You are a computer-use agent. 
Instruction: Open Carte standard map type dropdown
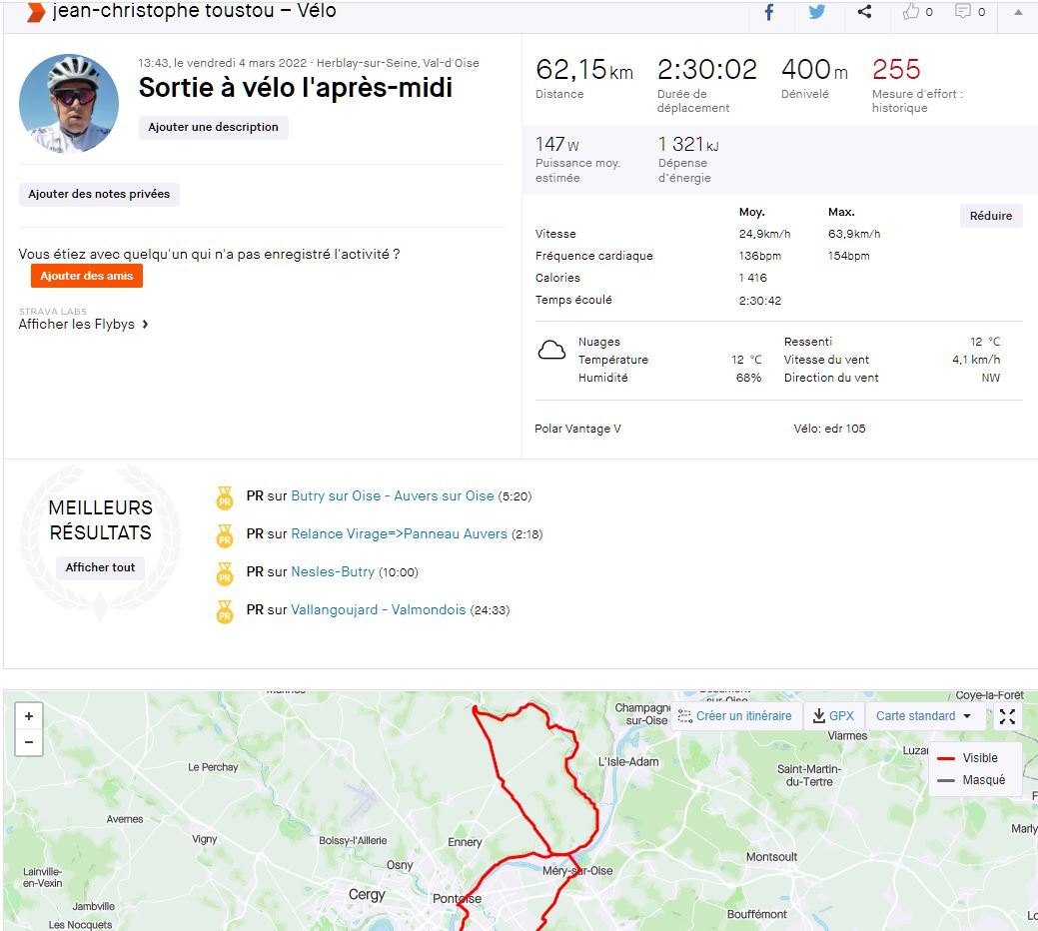[x=923, y=716]
